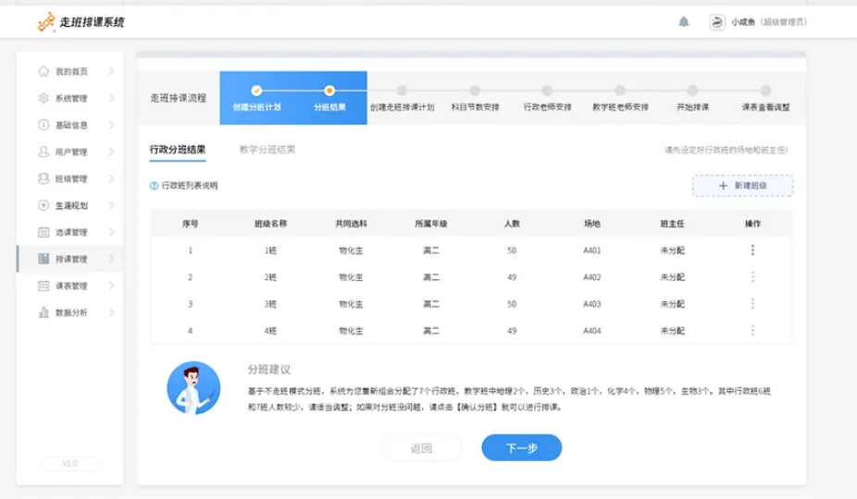Open the 行政班列表说明 link
This screenshot has width=857, height=499.
[190, 186]
